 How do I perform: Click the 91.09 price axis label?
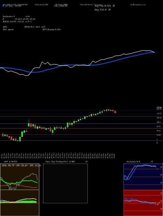[159, 135]
